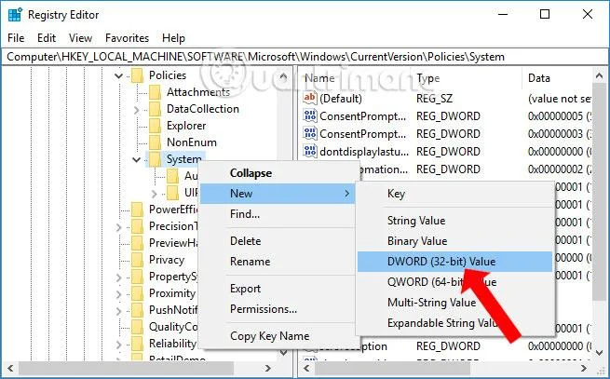Image resolution: width=610 pixels, height=379 pixels.
Task: Open the New submenu entry
Action: tap(278, 194)
